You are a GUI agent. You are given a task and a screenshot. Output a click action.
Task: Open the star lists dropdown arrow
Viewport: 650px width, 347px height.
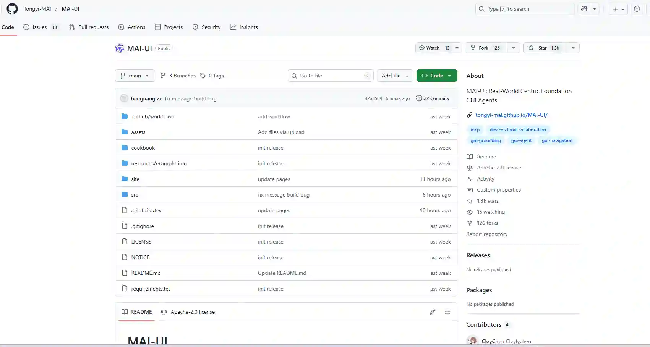click(573, 48)
